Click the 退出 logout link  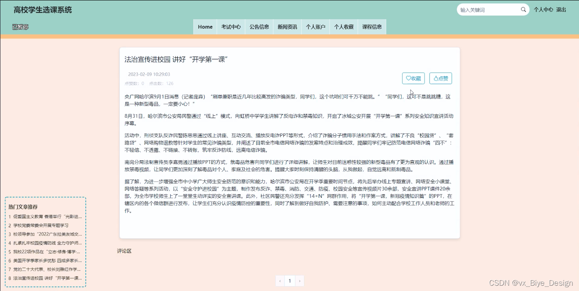[x=561, y=10]
